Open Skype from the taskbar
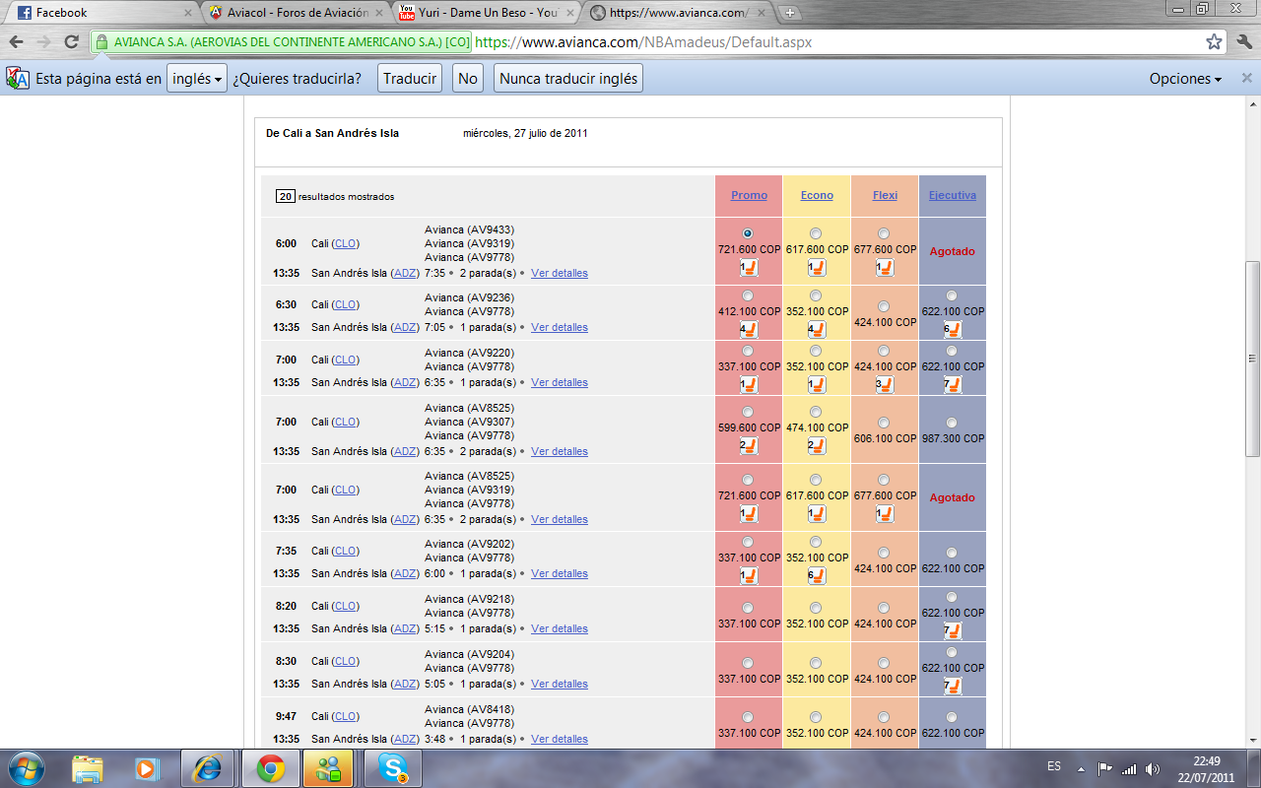This screenshot has width=1261, height=788. [x=392, y=767]
